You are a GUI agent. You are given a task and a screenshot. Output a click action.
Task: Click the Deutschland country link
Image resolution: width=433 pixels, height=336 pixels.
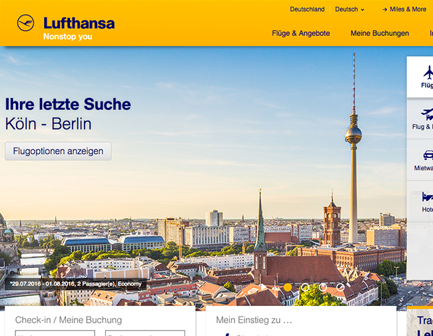(x=307, y=9)
